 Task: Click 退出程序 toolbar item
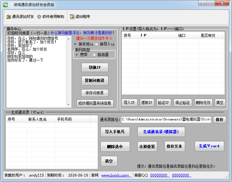(x=80, y=17)
